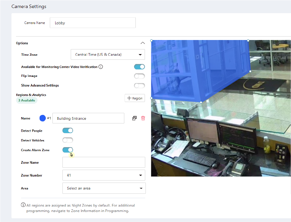Viewport: 291px width, 222px height.
Task: Open the Zone Number dropdown
Action: [104, 175]
